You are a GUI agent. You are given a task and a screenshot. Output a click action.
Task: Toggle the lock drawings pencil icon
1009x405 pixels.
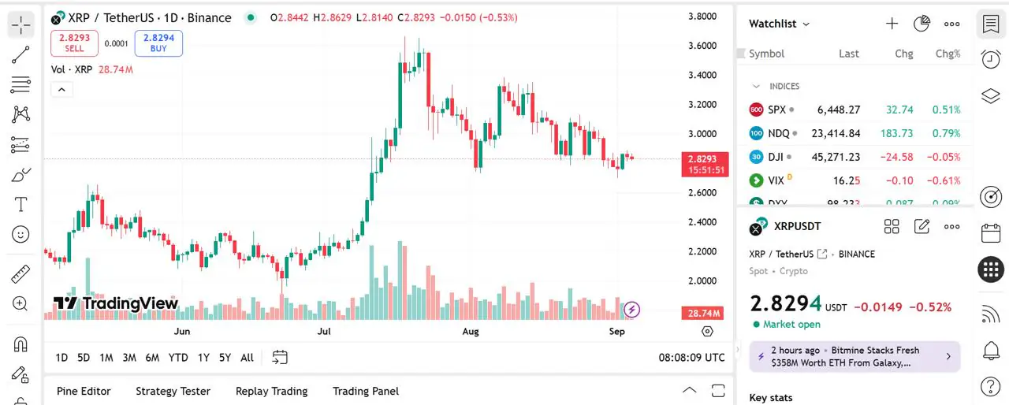(x=20, y=374)
